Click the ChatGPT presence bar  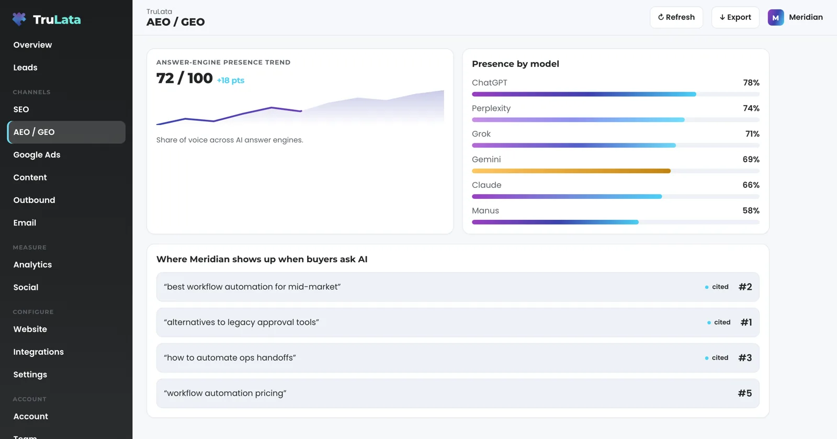615,94
